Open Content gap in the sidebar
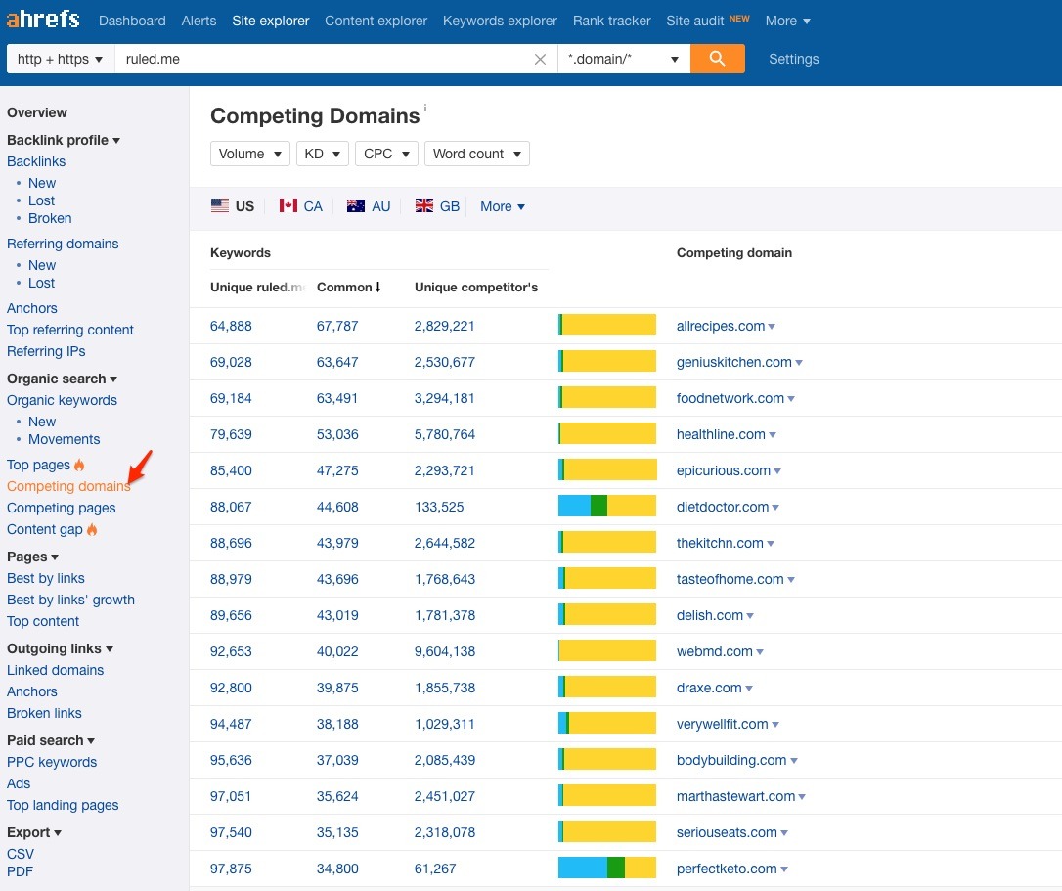The image size is (1062, 891). pos(45,529)
